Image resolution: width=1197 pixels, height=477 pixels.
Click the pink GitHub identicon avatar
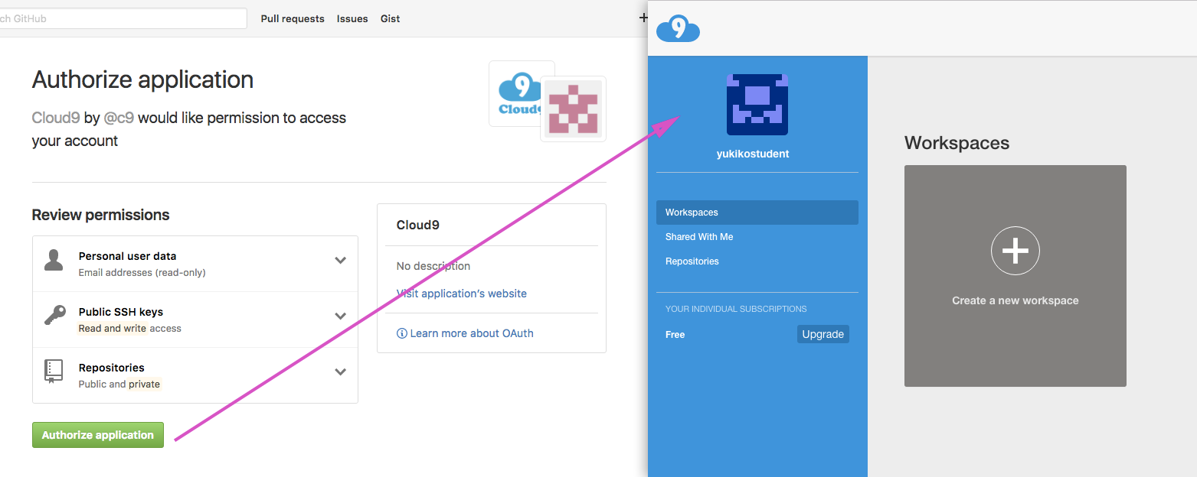(573, 109)
